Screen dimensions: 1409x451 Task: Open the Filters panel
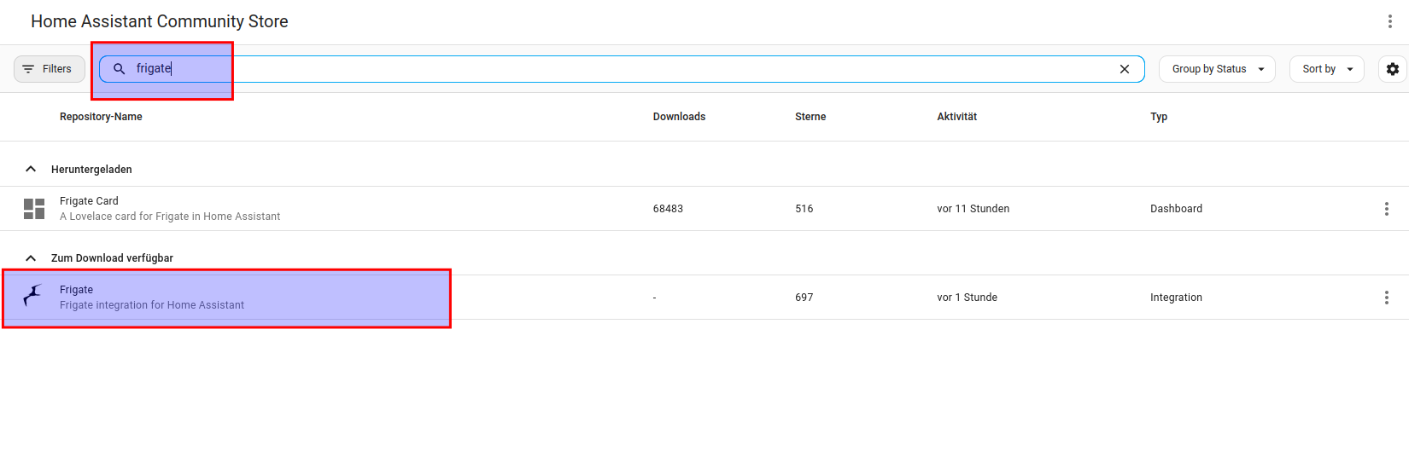[49, 69]
